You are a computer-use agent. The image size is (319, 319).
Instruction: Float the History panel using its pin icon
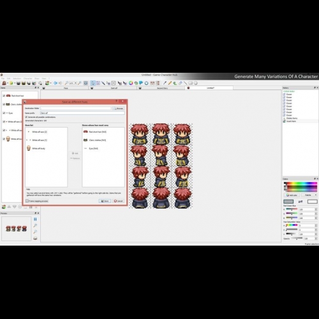pos(315,87)
